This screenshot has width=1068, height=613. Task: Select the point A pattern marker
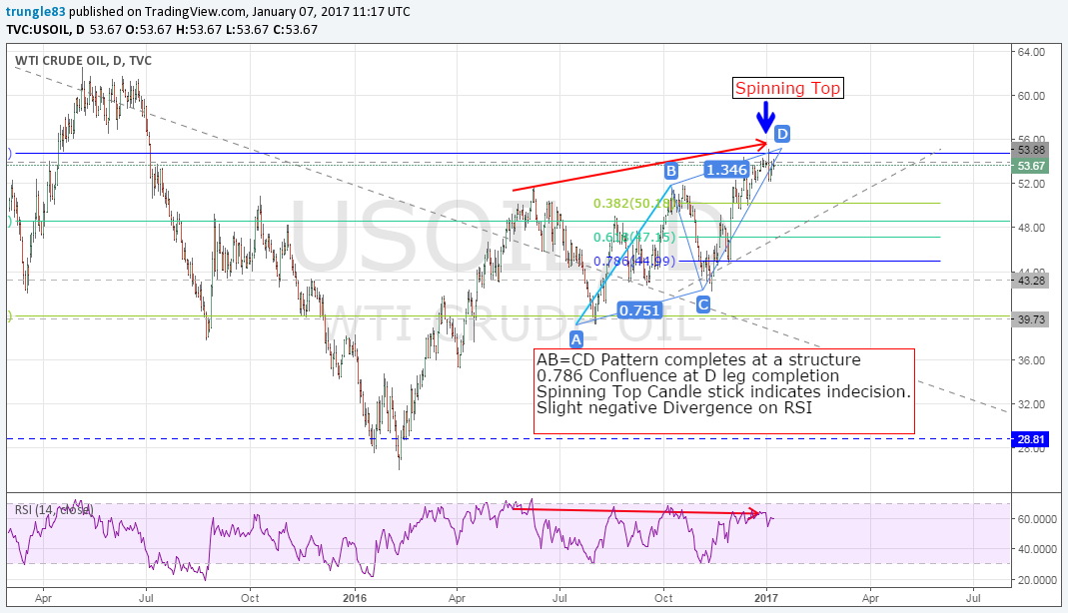coord(576,338)
